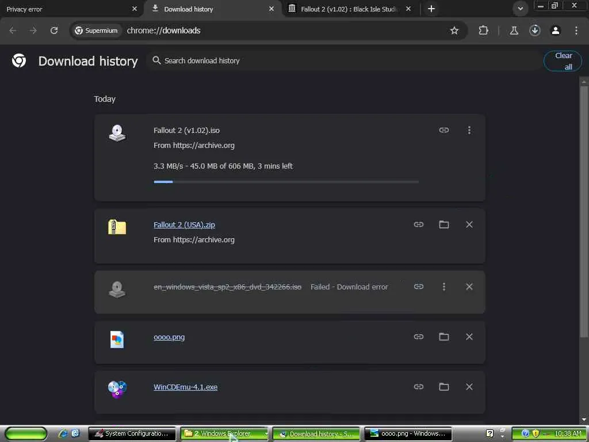Remove Fallout 2 (USA).zip from list

point(469,224)
